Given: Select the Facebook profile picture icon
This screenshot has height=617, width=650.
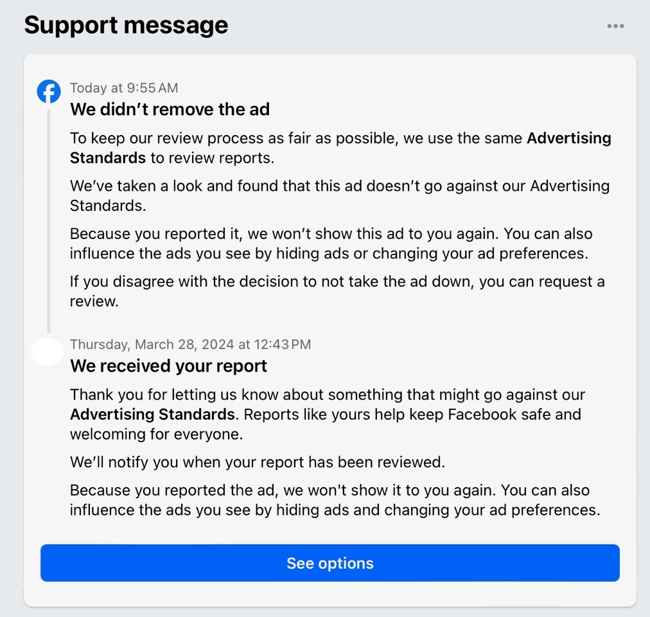Looking at the screenshot, I should 49,91.
